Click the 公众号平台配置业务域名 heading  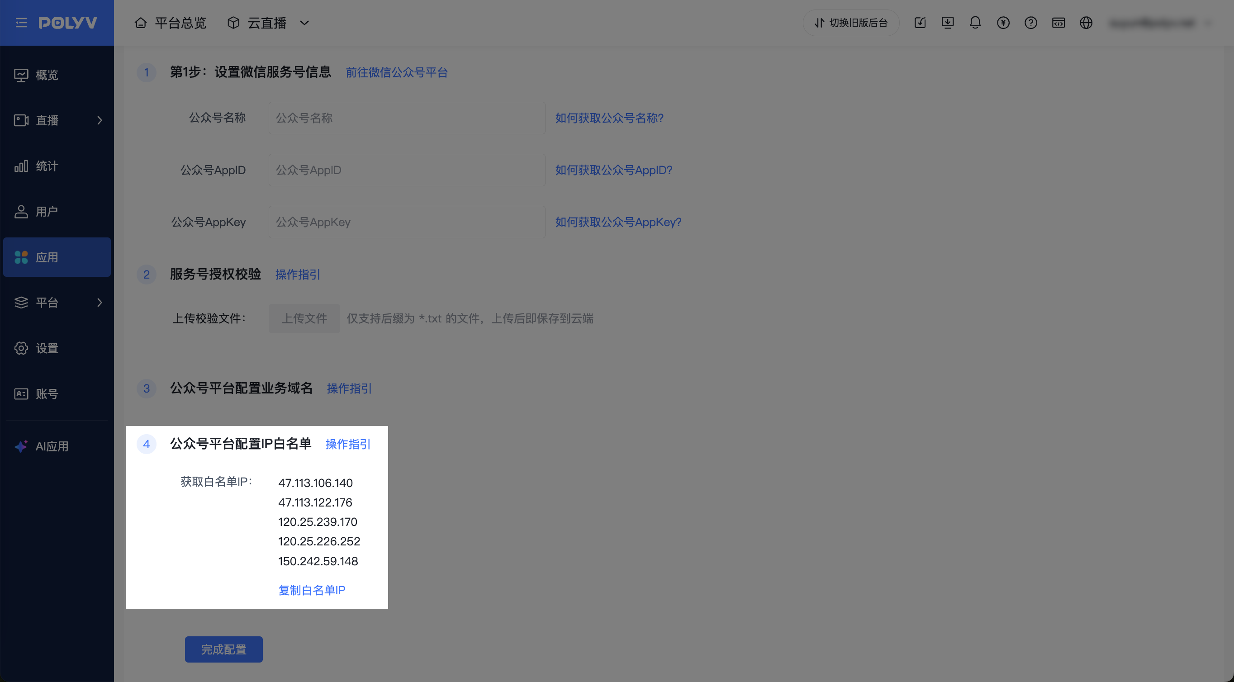tap(242, 388)
